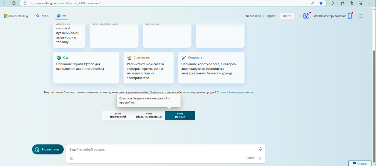The width and height of the screenshot is (376, 166).
Task: Open the browser extensions puzzle icon
Action: (332, 3)
